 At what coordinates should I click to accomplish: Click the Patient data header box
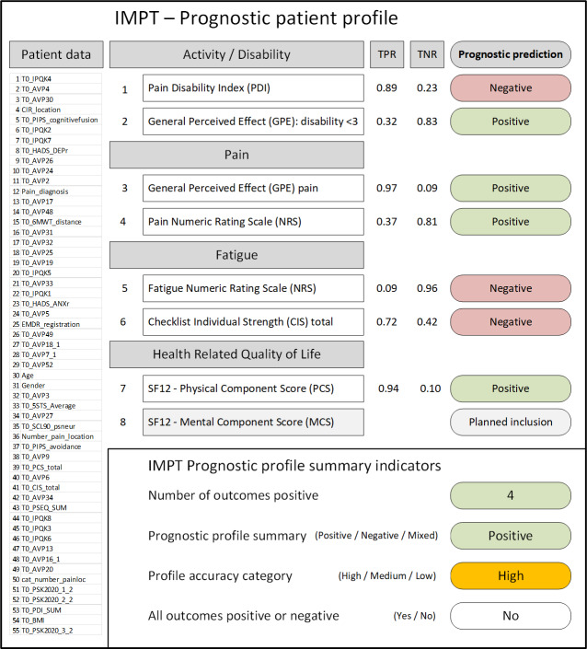click(55, 54)
